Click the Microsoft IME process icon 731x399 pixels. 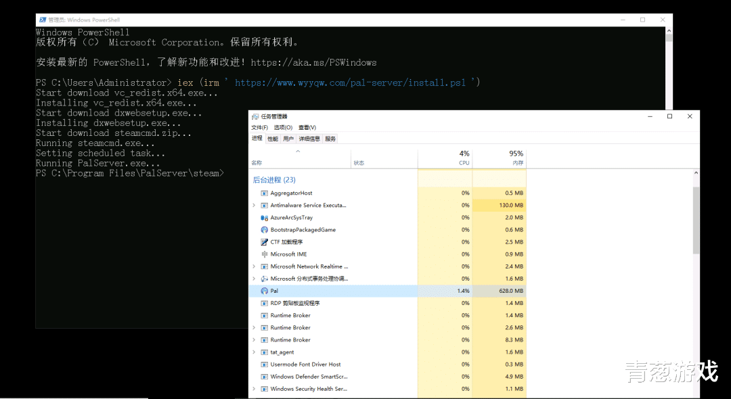tap(265, 254)
